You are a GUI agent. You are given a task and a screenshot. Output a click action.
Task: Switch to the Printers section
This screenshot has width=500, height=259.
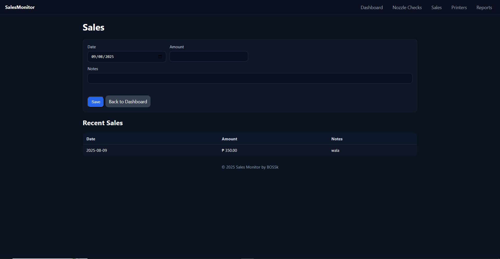tap(459, 7)
